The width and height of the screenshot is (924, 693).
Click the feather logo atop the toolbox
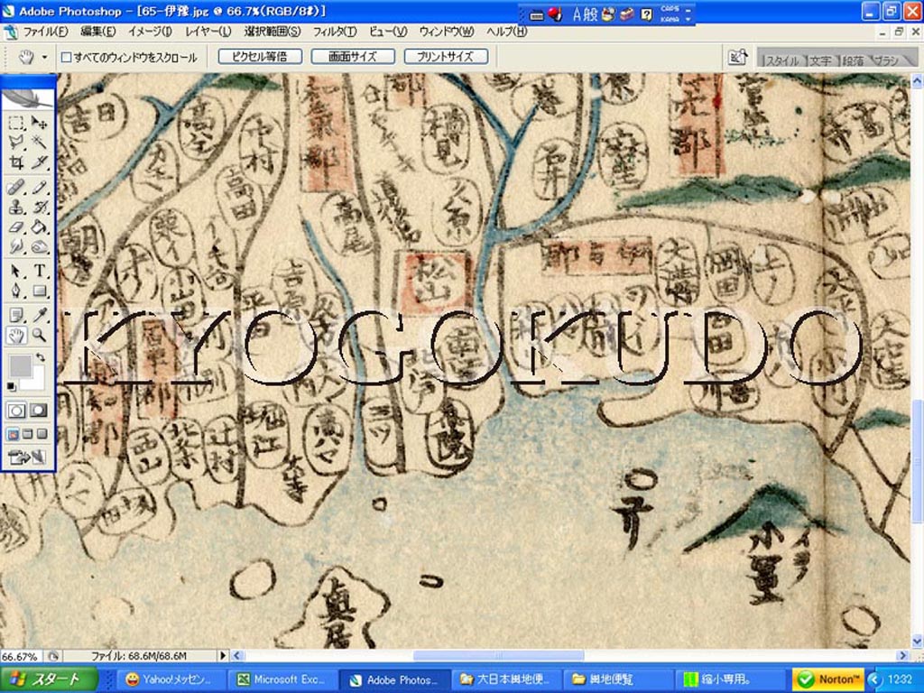click(28, 97)
